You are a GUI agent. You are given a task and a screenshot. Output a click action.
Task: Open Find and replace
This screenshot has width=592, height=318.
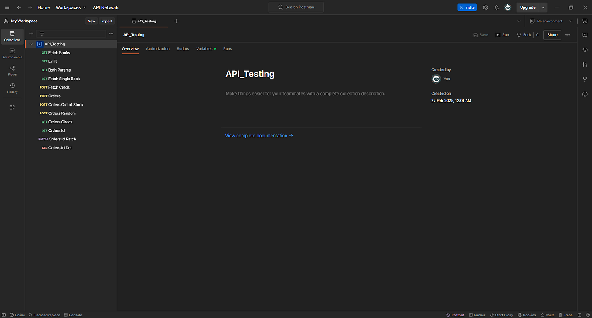click(44, 315)
